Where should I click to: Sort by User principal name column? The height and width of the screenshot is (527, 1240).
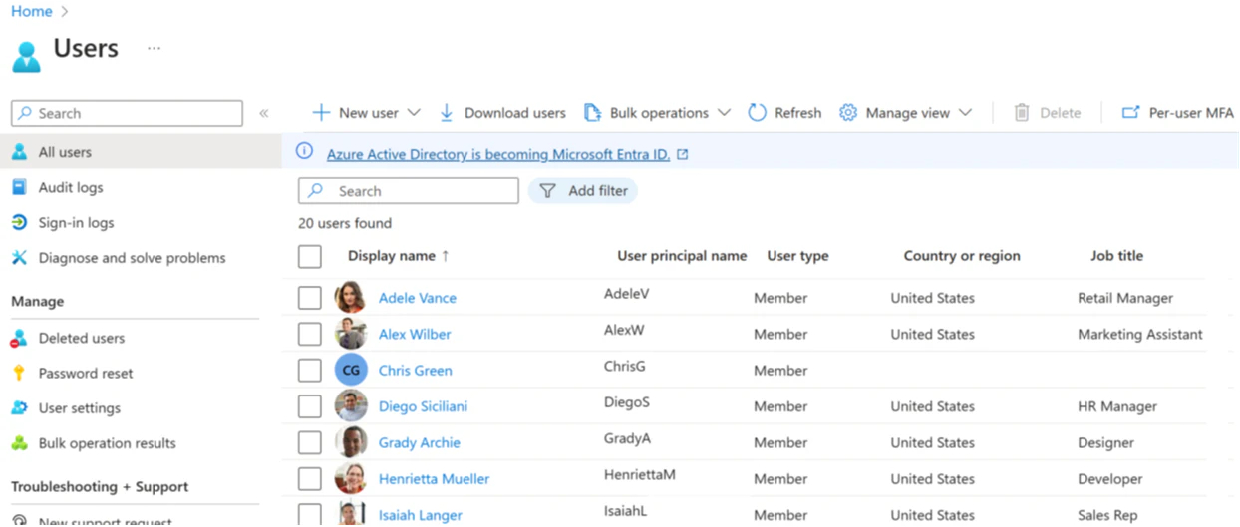pos(682,256)
